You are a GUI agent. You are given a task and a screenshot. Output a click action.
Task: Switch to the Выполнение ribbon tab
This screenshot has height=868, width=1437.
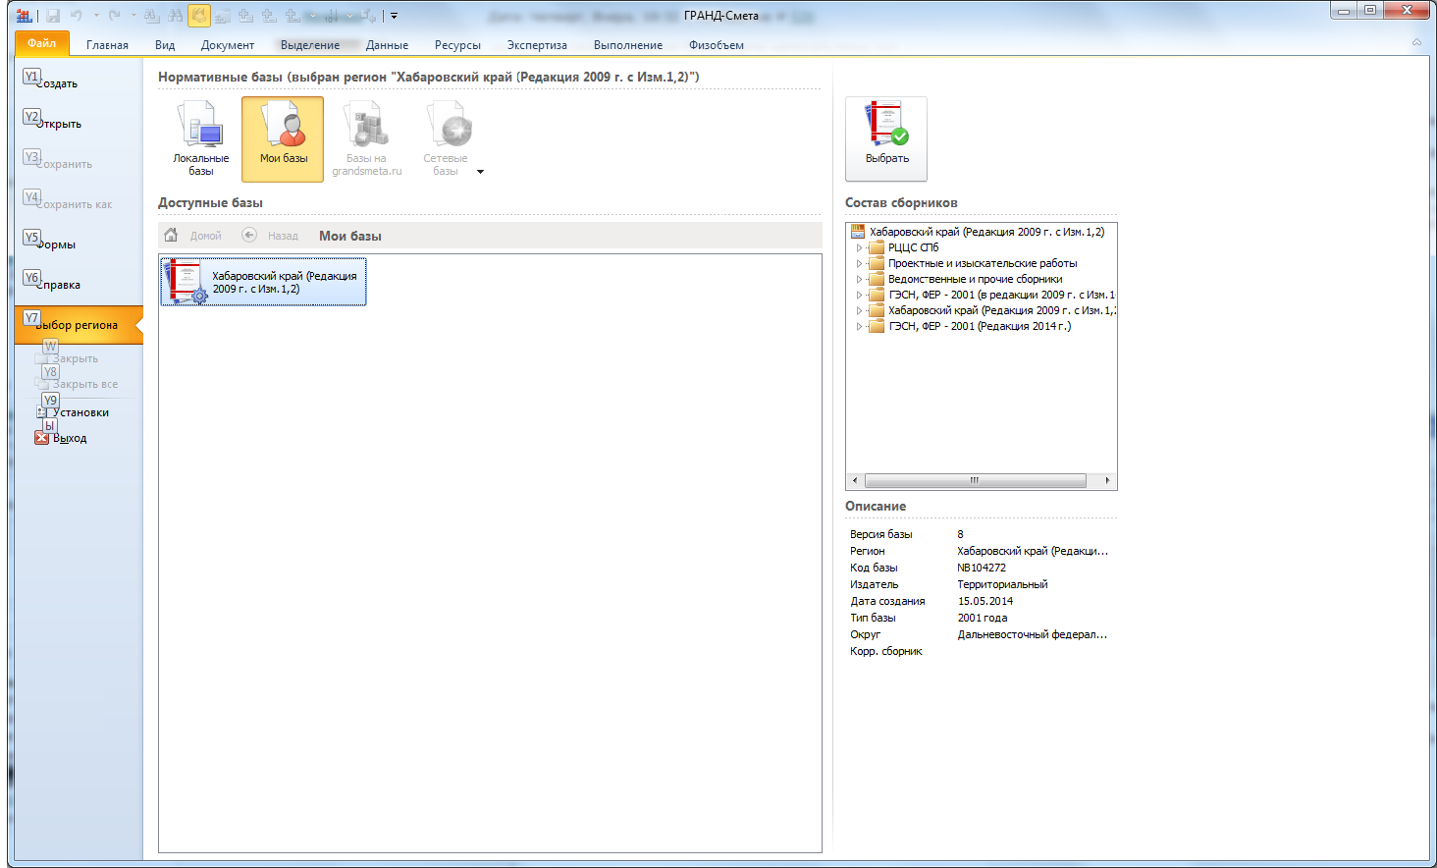pos(628,45)
